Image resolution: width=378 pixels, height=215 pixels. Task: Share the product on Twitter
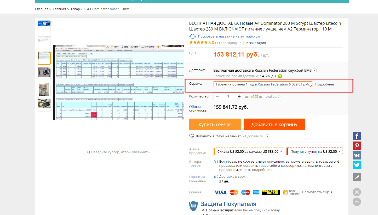coord(357,165)
